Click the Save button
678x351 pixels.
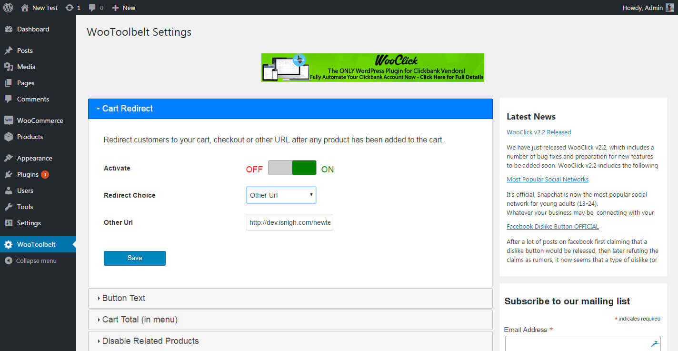pyautogui.click(x=135, y=258)
